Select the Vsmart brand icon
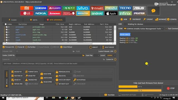This screenshot has height=100, width=178. point(97,8)
